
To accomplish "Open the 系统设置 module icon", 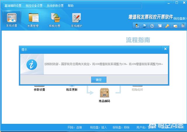I will [12, 19].
